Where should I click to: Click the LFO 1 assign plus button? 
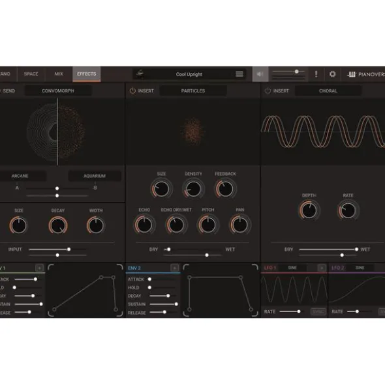point(322,268)
